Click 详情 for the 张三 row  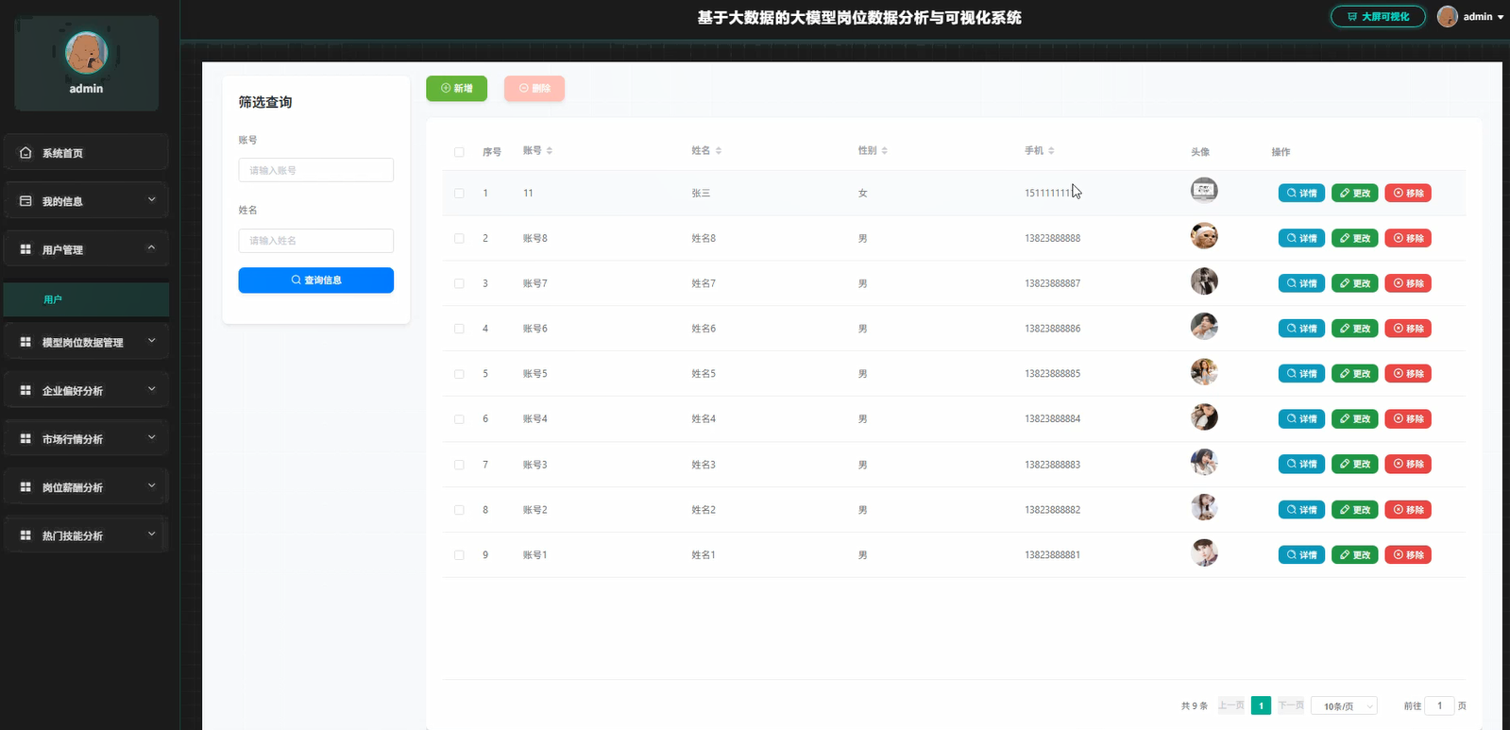pos(1301,193)
